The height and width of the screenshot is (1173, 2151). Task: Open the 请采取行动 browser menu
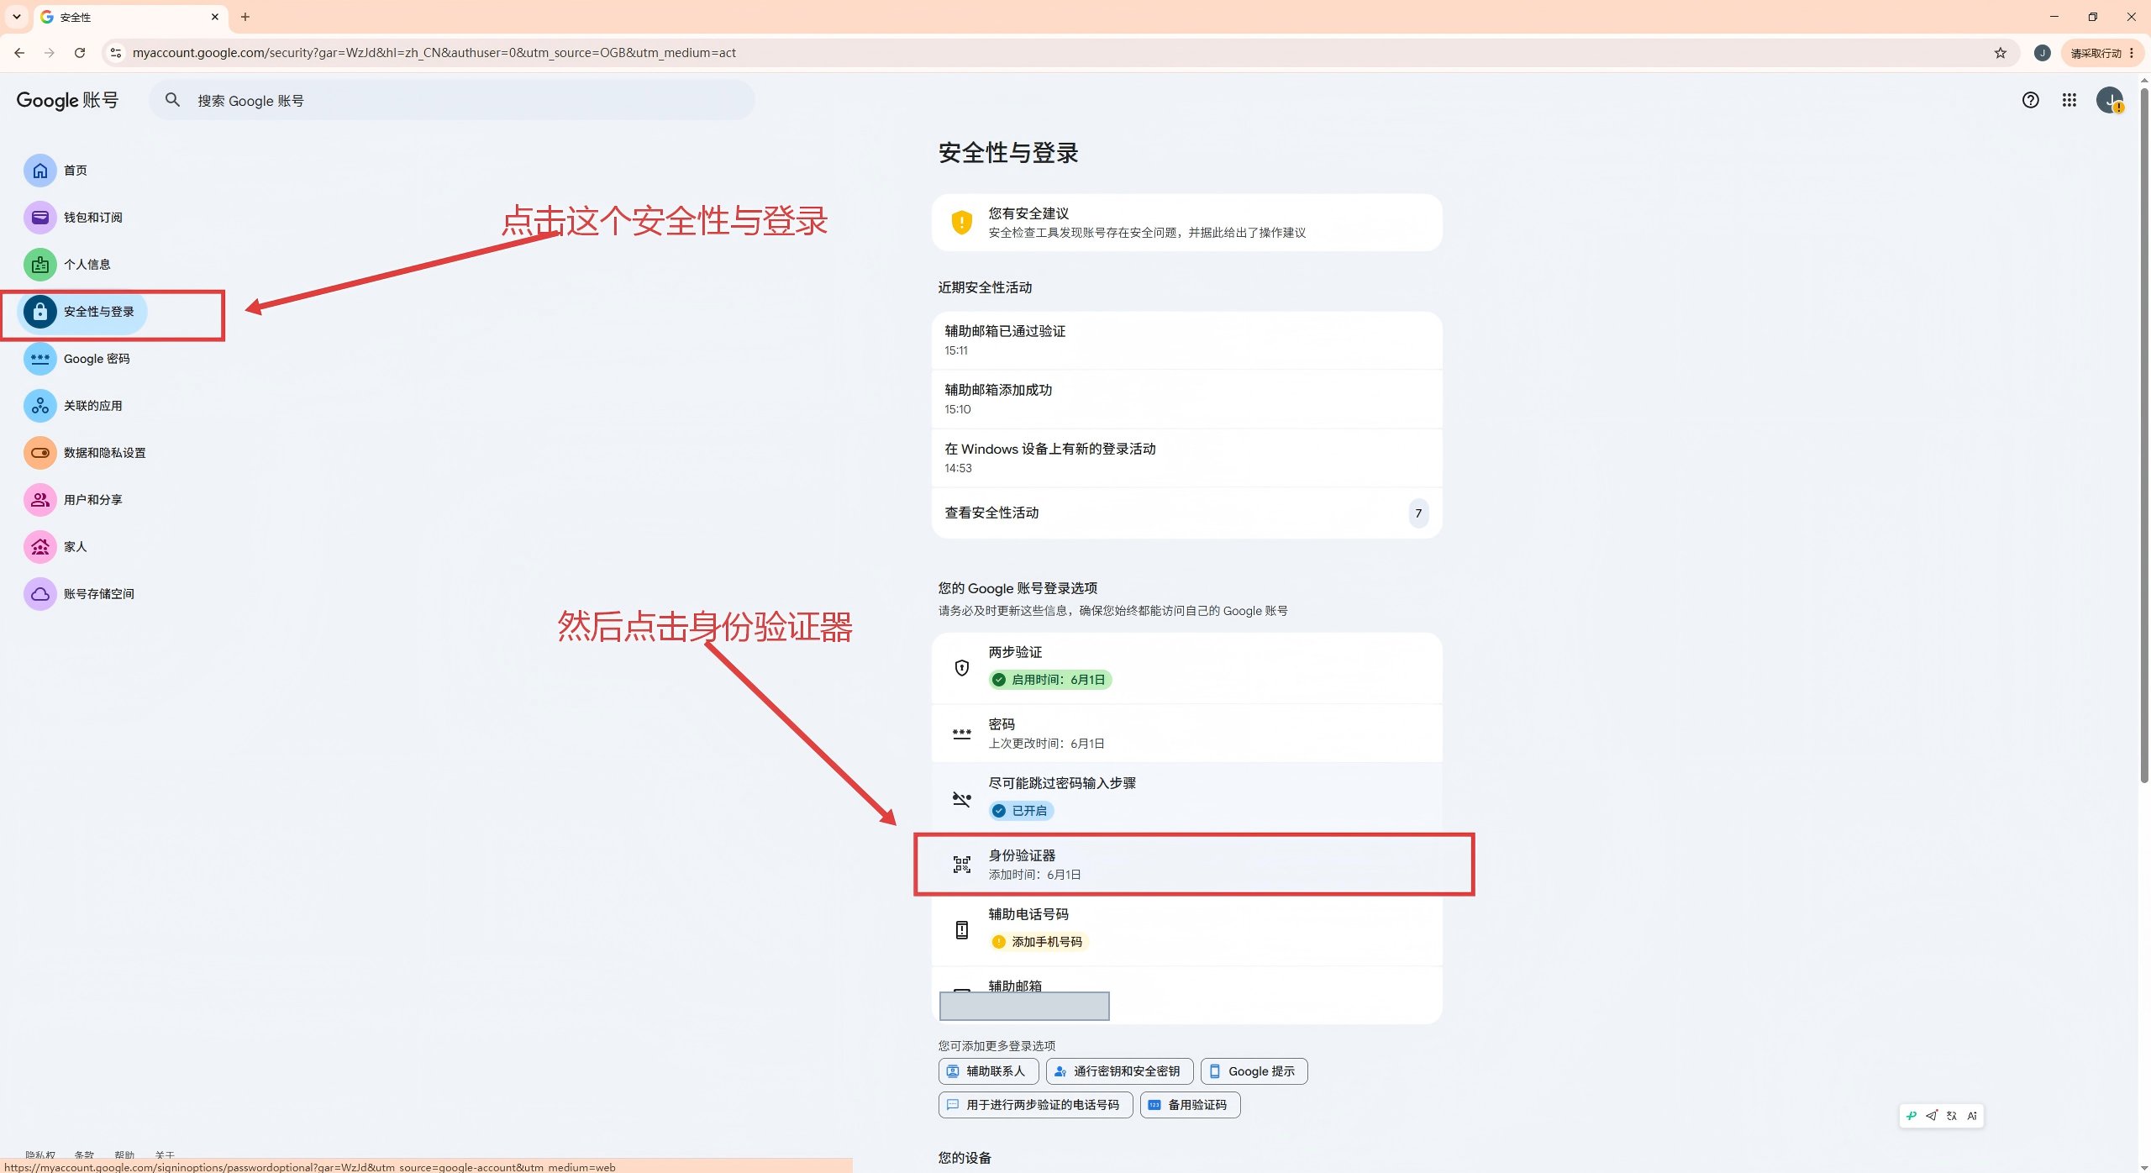point(2101,53)
